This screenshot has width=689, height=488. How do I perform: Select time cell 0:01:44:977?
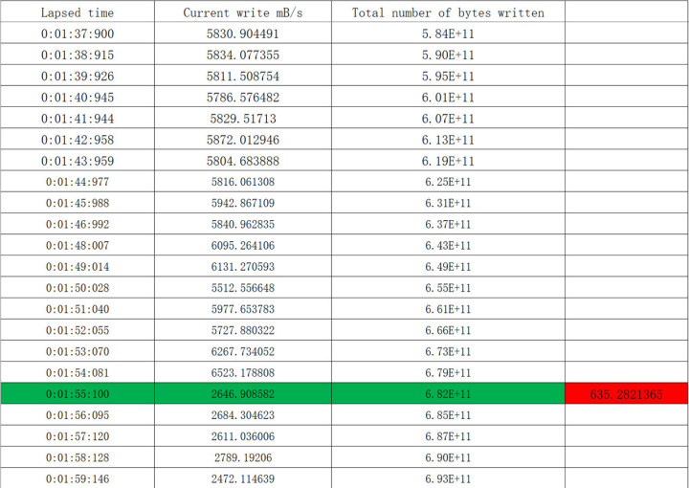(x=78, y=182)
